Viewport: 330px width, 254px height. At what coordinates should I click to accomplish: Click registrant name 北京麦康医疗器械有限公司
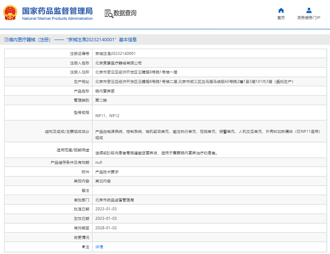coord(118,63)
